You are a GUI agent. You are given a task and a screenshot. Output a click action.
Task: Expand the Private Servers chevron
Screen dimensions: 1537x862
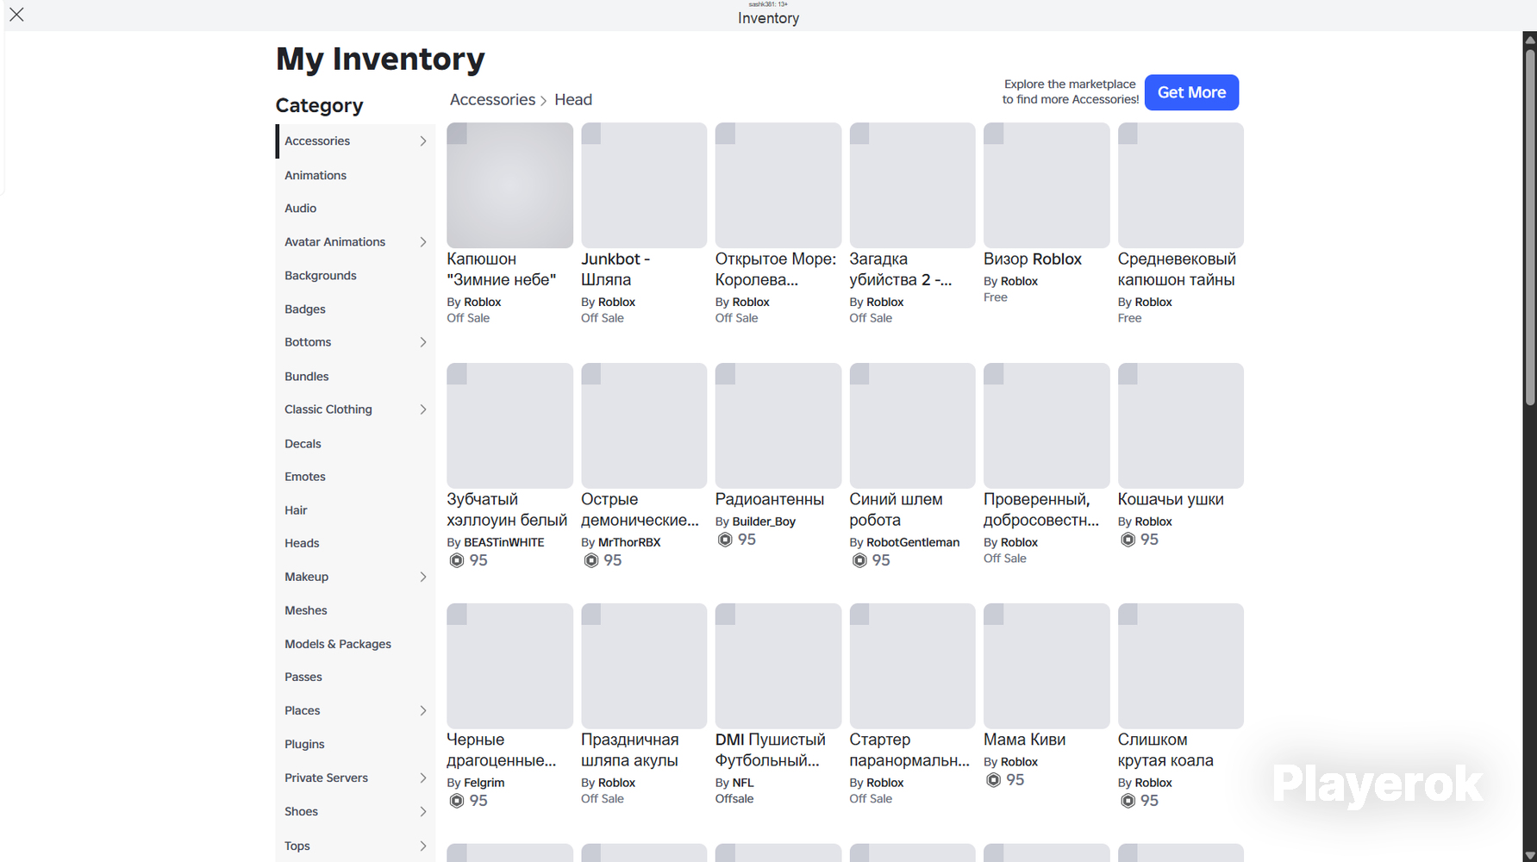423,778
